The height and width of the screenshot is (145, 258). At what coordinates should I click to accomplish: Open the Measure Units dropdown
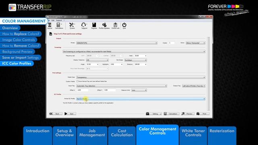(x=139, y=90)
